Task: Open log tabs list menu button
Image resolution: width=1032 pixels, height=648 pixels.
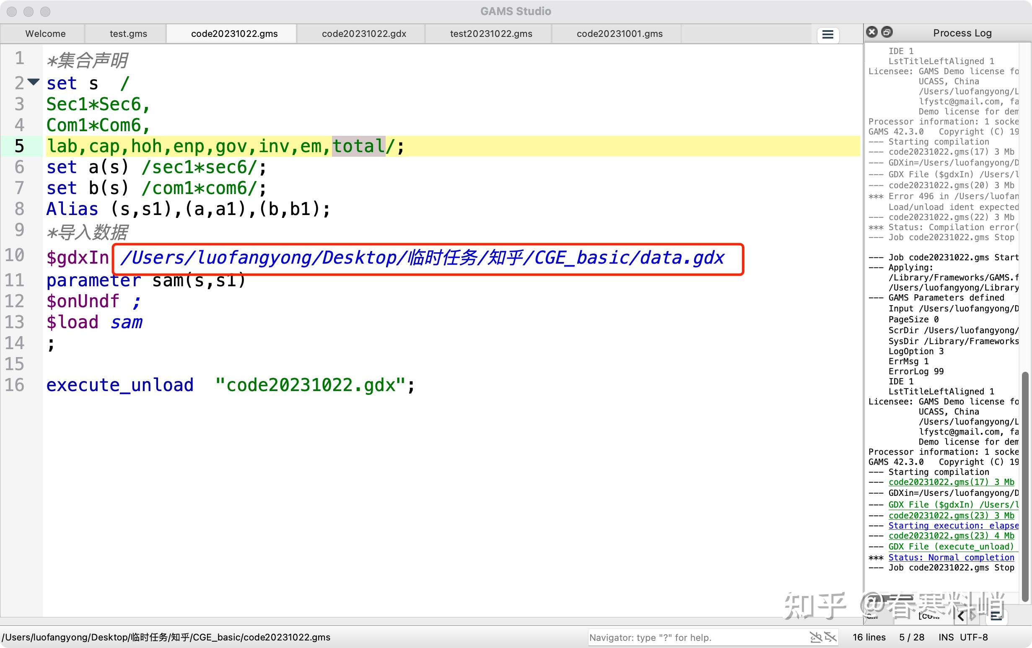Action: tap(996, 616)
